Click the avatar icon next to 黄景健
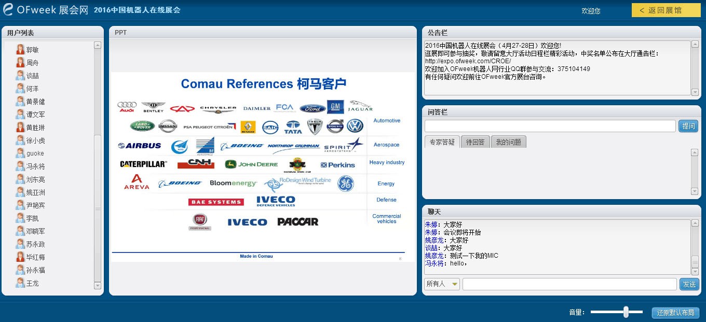The width and height of the screenshot is (706, 322). click(x=20, y=102)
